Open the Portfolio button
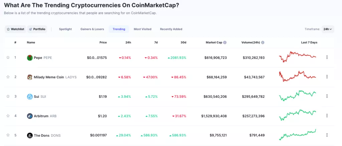The height and width of the screenshot is (146, 342). 37,29
